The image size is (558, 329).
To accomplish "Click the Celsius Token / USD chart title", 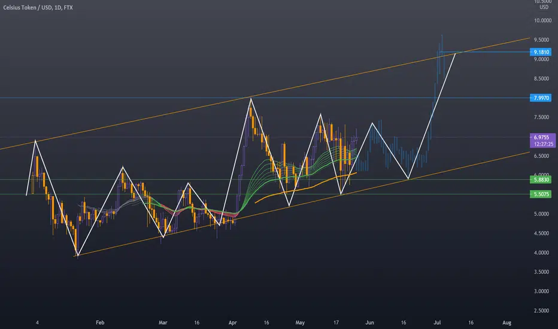I will (38, 7).
